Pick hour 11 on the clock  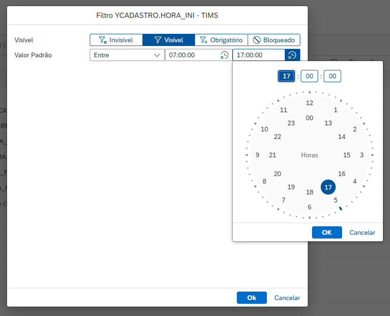tap(283, 110)
